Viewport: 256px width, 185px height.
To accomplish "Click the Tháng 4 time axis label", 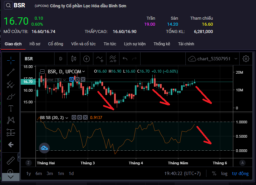I will pos(136,163).
